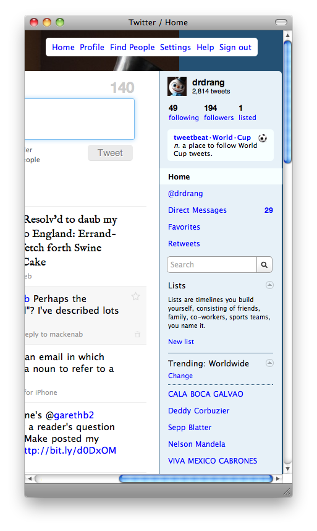Click the horizontal scrollbar right arrow

(278, 478)
